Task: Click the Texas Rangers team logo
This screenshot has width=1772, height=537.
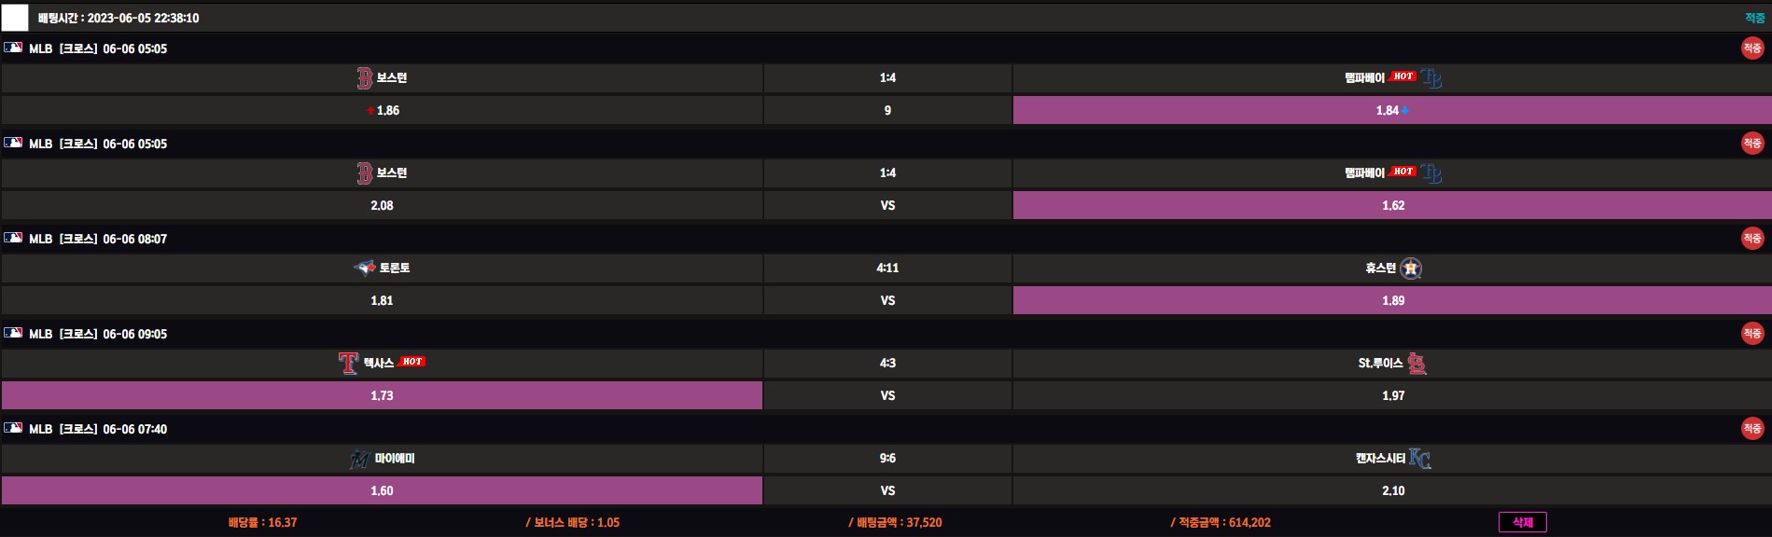Action: coord(348,363)
